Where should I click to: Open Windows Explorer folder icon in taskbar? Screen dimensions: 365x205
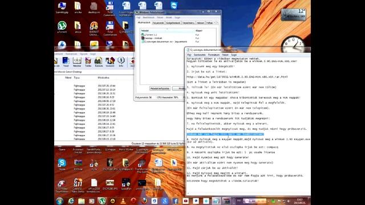(81, 201)
